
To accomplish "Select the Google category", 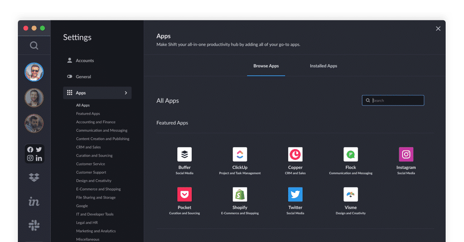I will 82,206.
